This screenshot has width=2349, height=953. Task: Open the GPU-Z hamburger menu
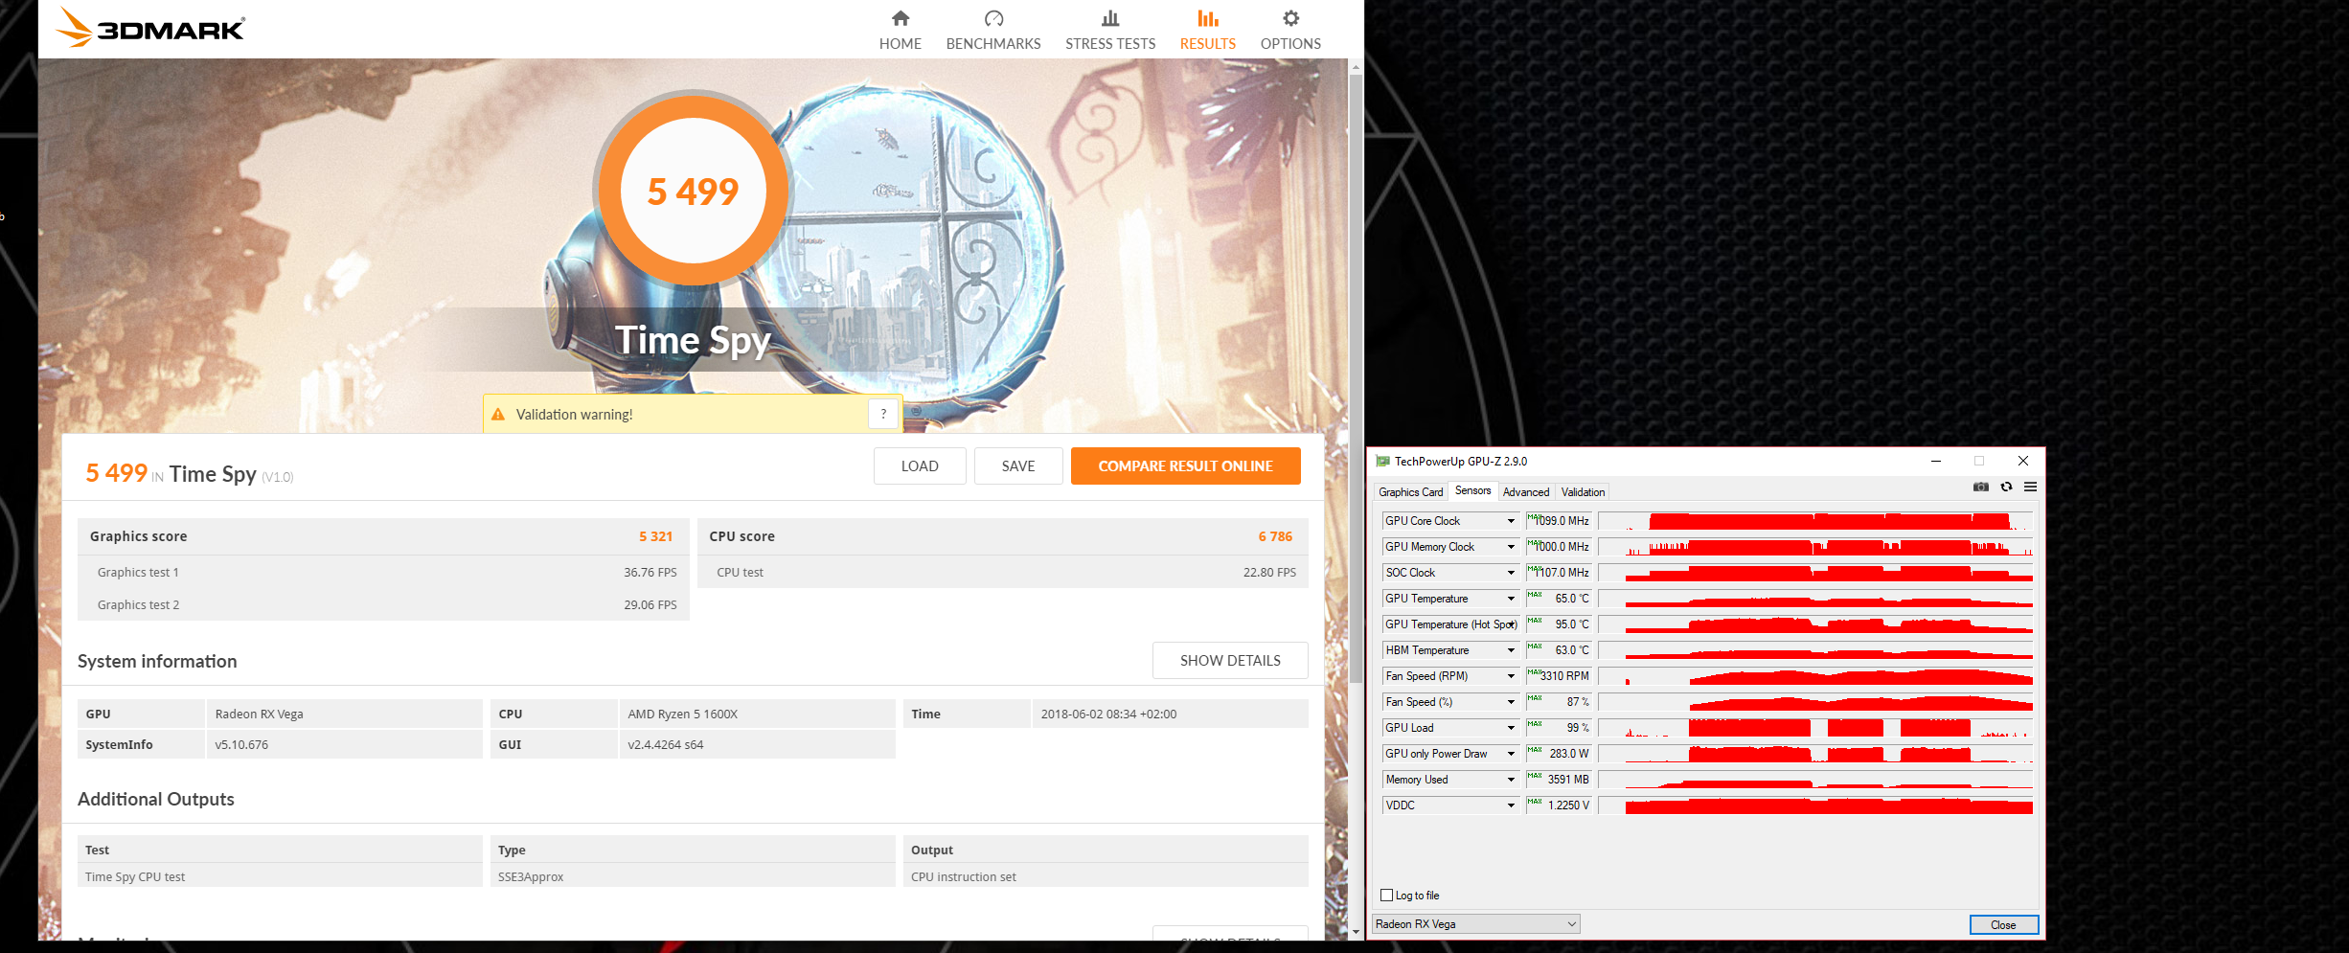pyautogui.click(x=2030, y=488)
